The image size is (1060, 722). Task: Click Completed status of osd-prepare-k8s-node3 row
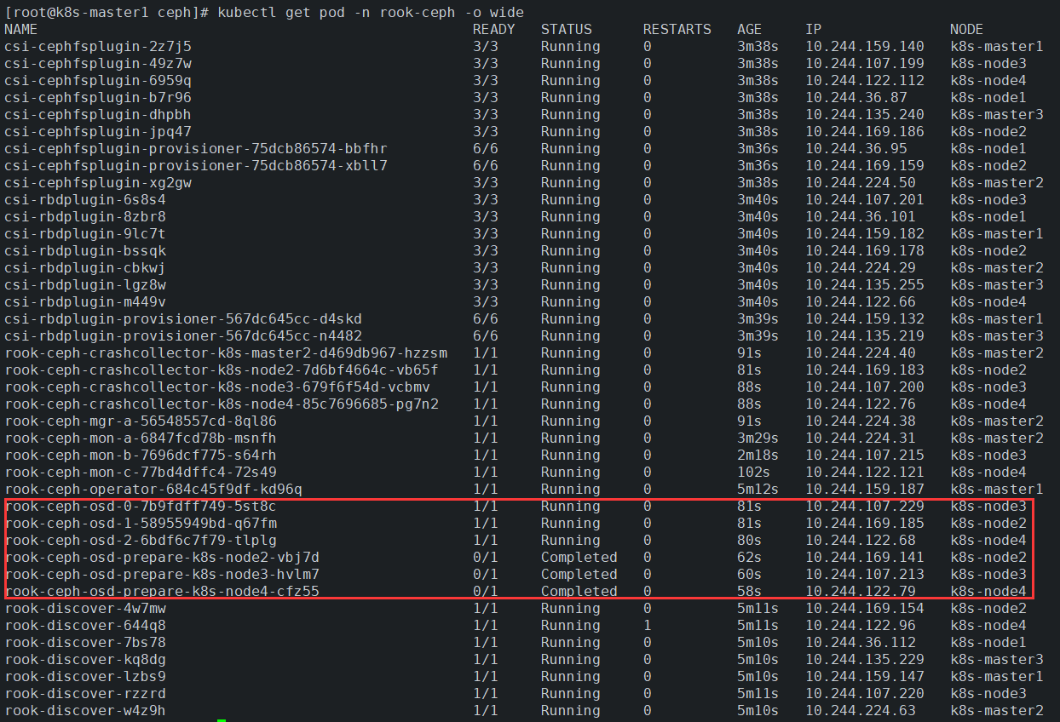pos(579,574)
